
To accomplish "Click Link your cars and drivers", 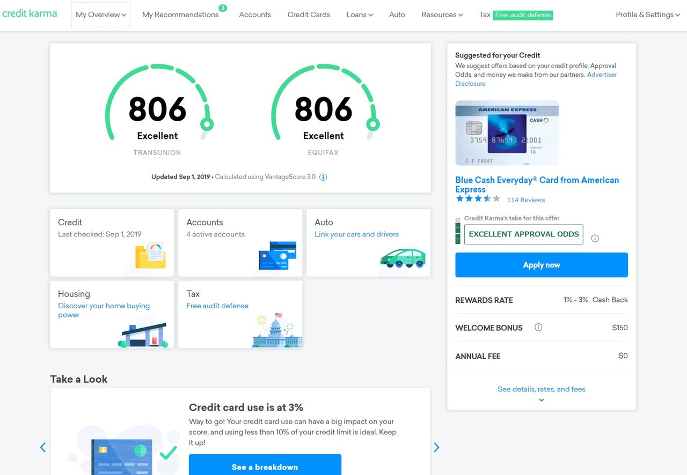I will coord(357,234).
